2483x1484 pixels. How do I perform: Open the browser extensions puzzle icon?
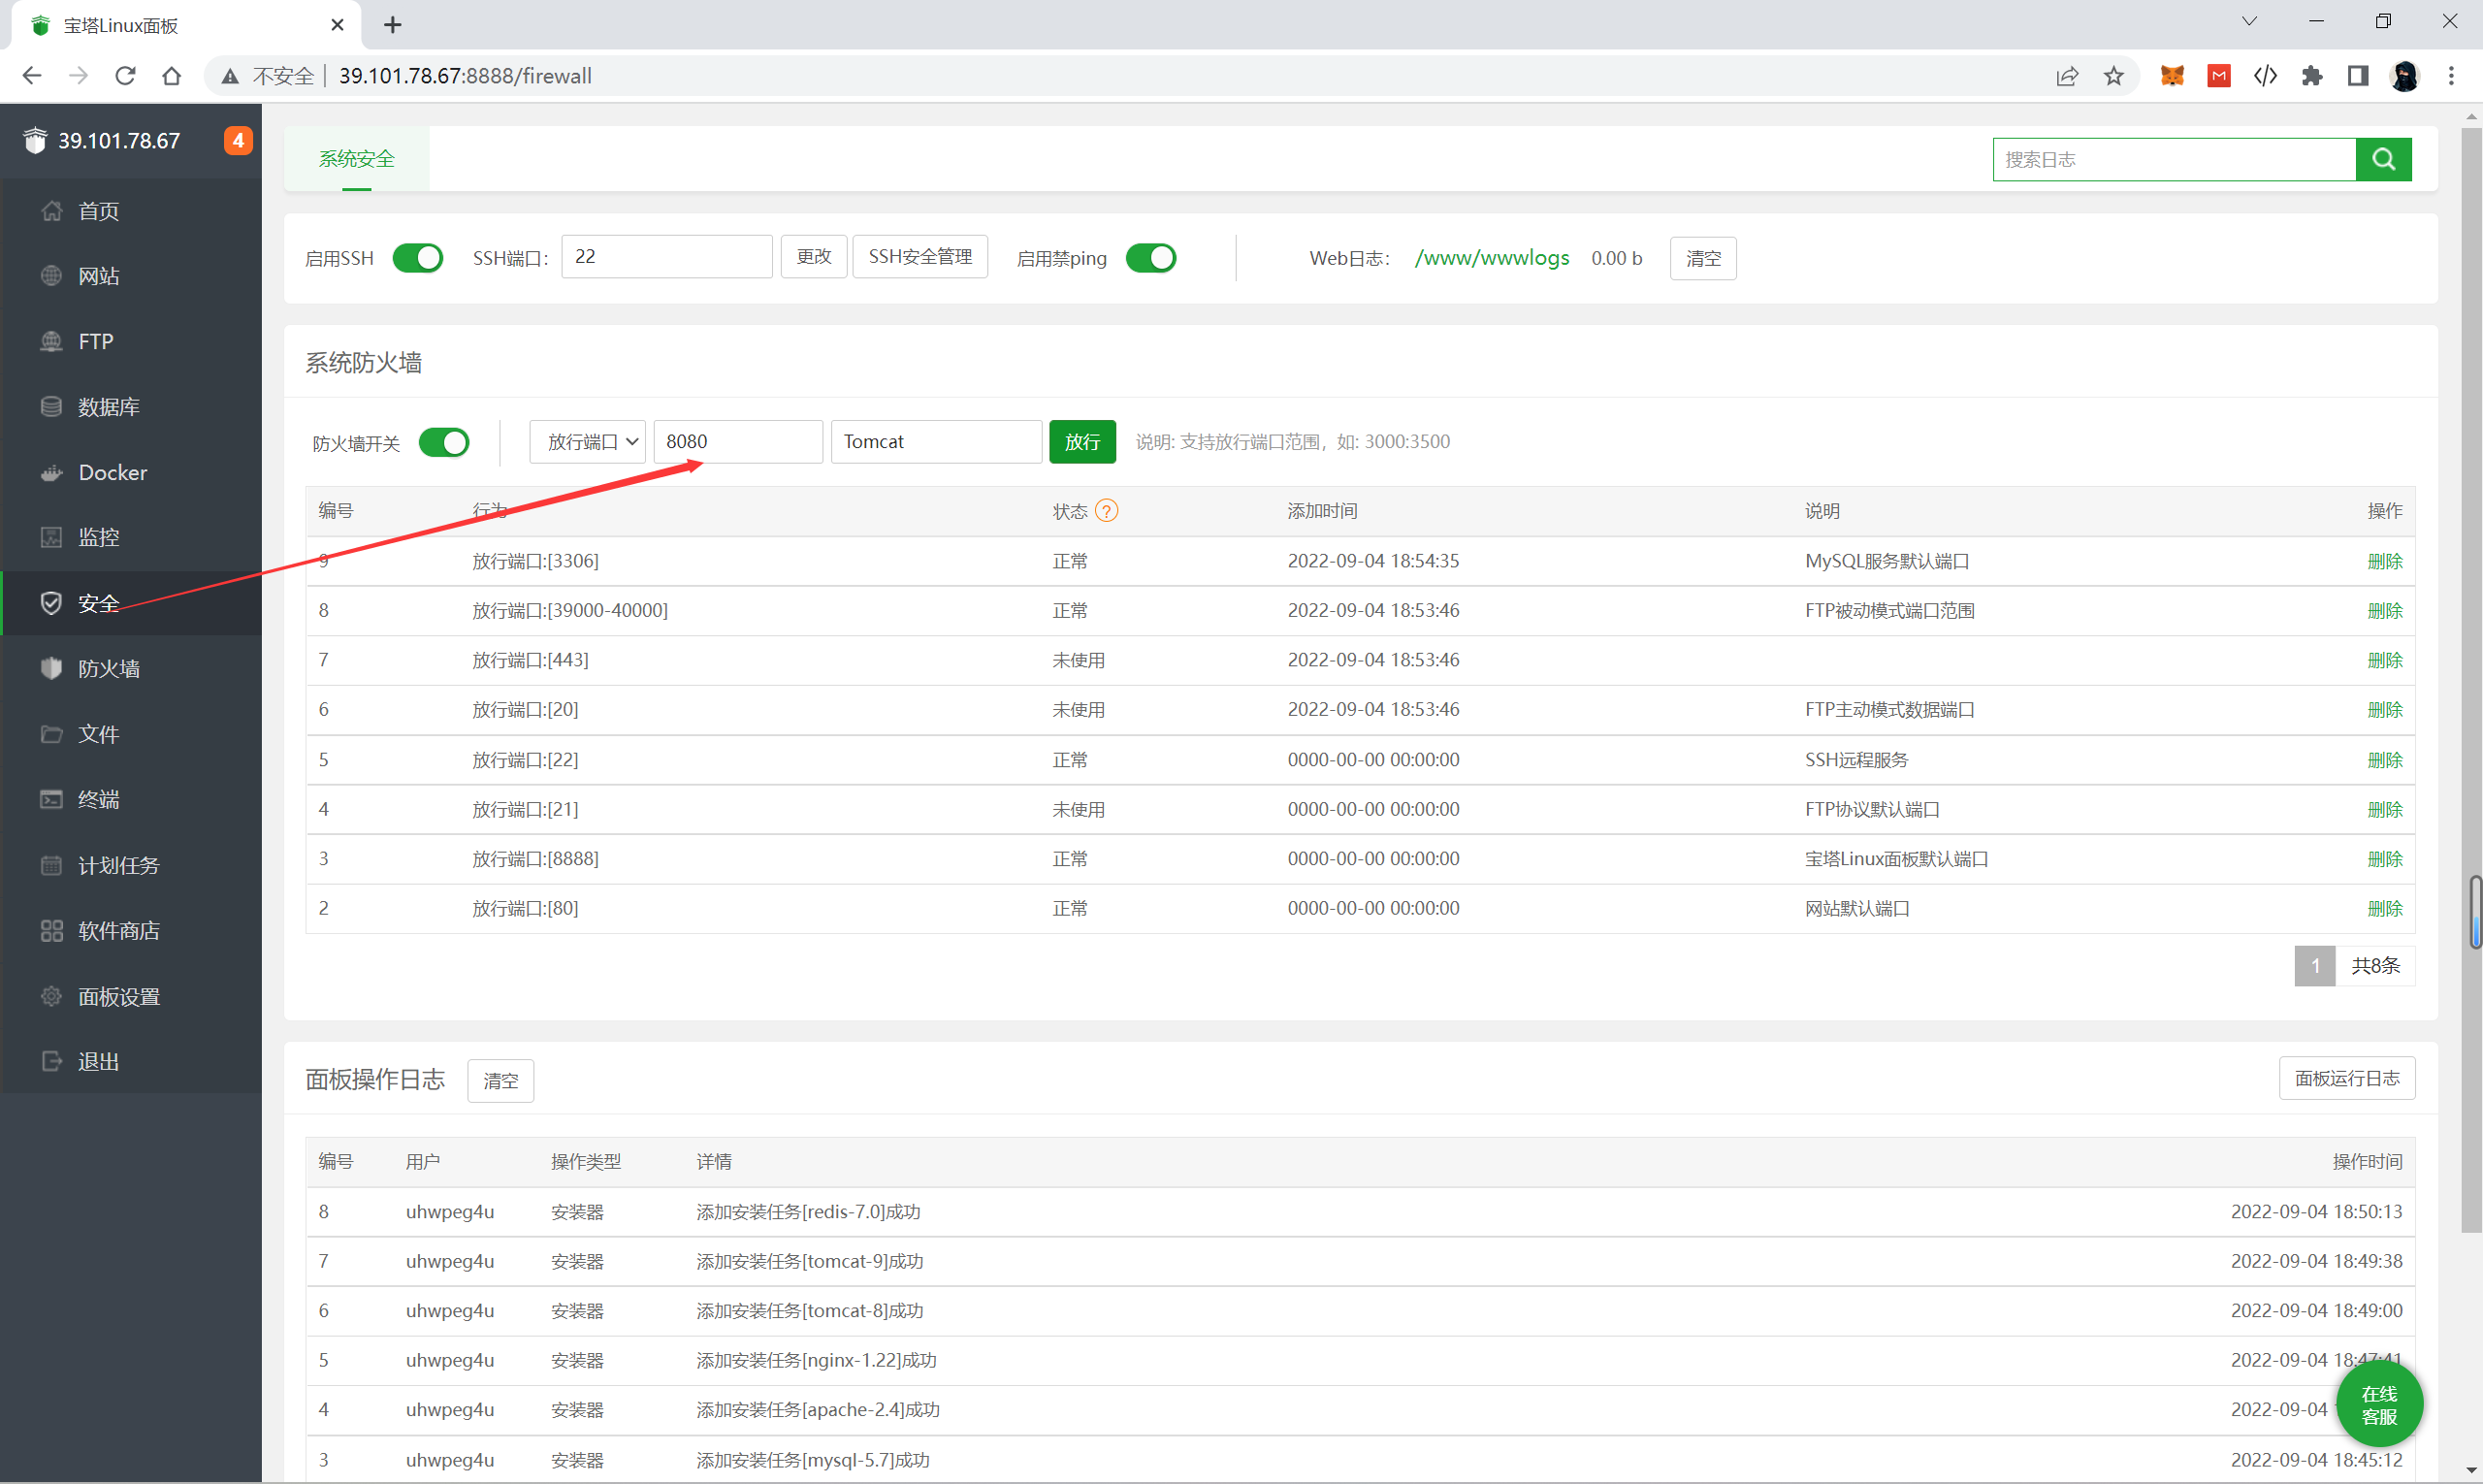click(x=2311, y=76)
